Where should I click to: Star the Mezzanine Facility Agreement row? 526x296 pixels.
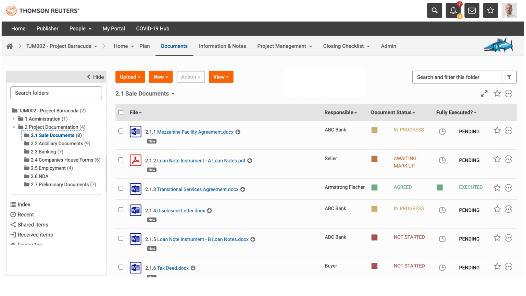tap(497, 131)
